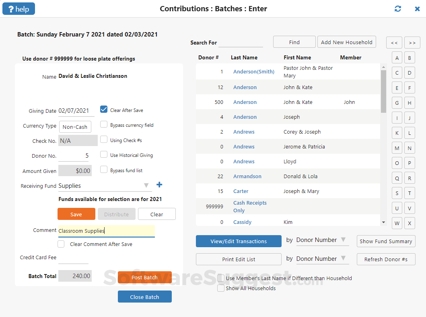Show the Fund Summary

point(386,241)
